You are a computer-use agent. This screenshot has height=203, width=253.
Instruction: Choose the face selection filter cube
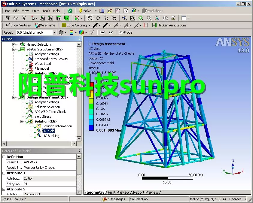58,18
